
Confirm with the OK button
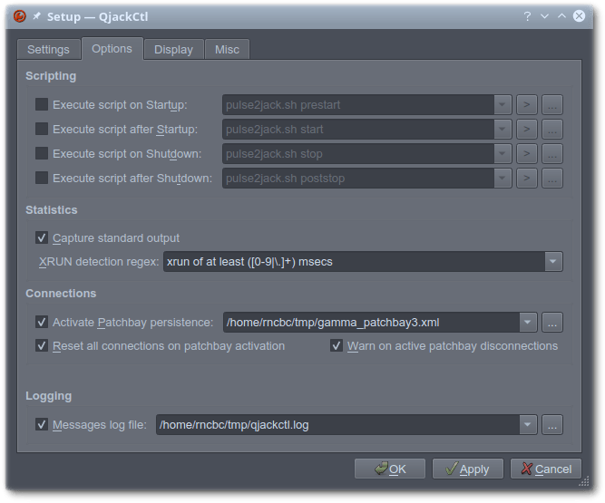click(390, 469)
